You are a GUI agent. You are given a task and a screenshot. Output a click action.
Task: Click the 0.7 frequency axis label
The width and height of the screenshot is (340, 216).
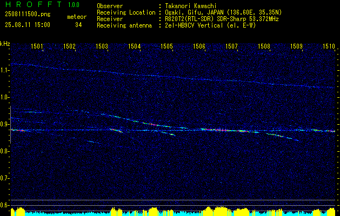pyautogui.click(x=4, y=178)
